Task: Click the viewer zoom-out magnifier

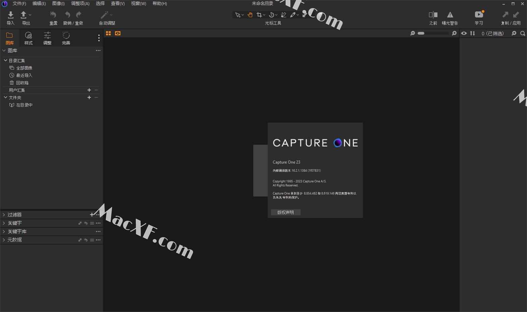Action: [413, 33]
